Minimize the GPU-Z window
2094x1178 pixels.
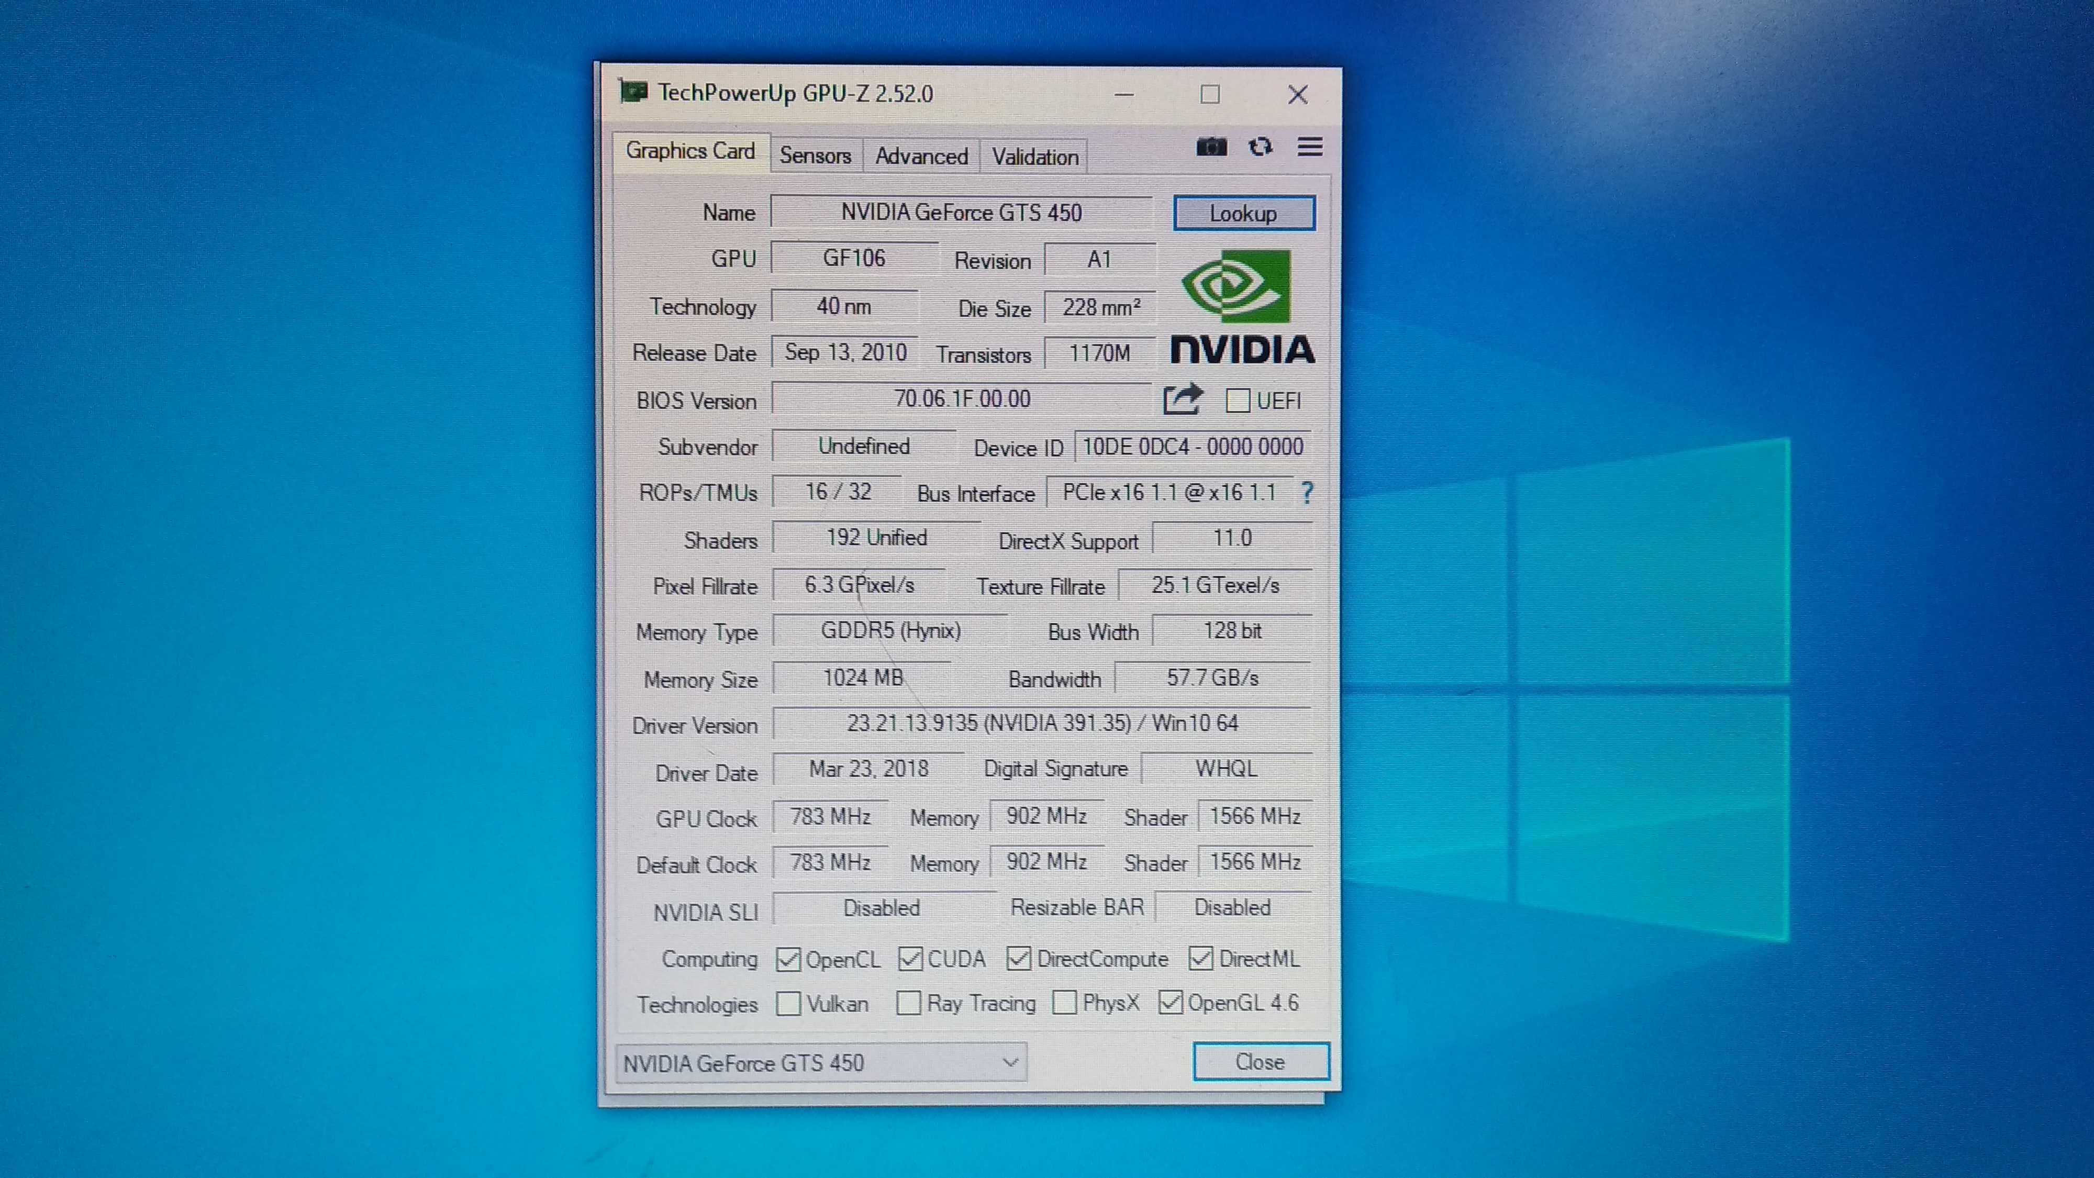pyautogui.click(x=1124, y=94)
